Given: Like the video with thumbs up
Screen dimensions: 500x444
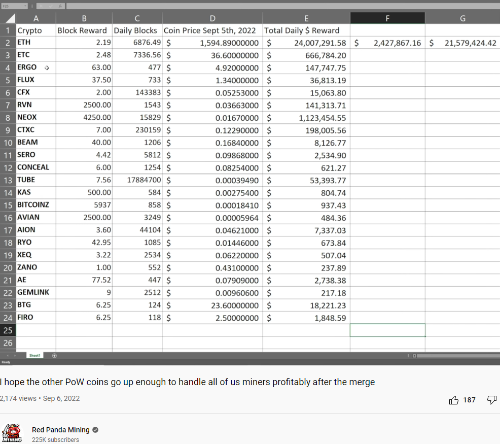Looking at the screenshot, I should click(454, 400).
